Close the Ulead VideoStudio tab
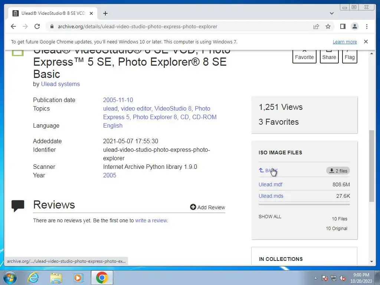Viewport: 380px width, 285px height. [x=91, y=13]
